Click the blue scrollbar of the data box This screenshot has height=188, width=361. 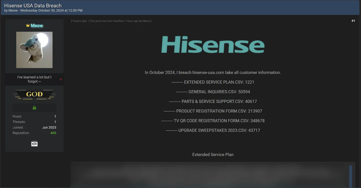[x=350, y=176]
